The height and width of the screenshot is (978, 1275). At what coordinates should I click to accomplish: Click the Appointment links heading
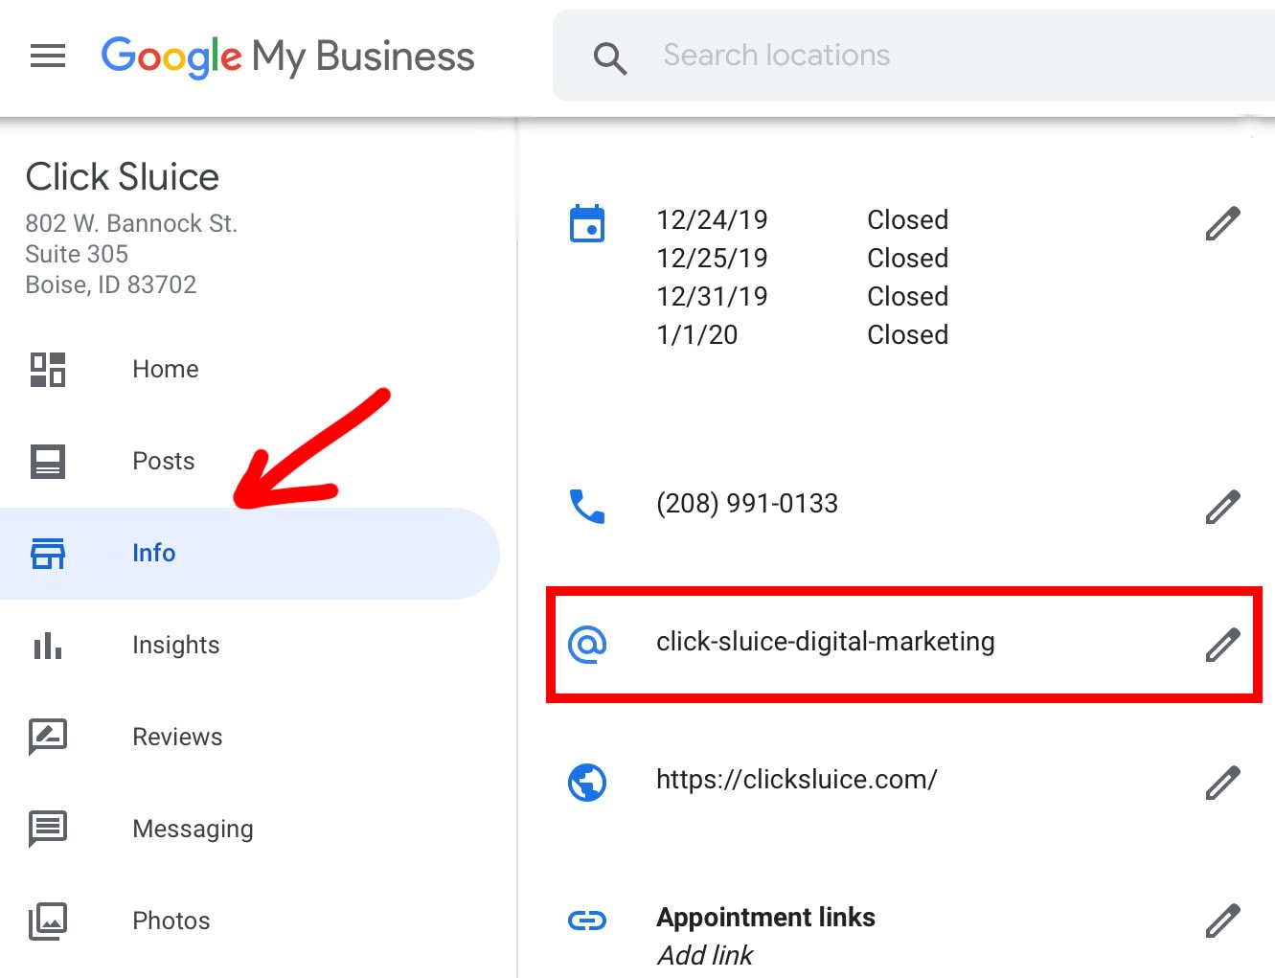(766, 918)
